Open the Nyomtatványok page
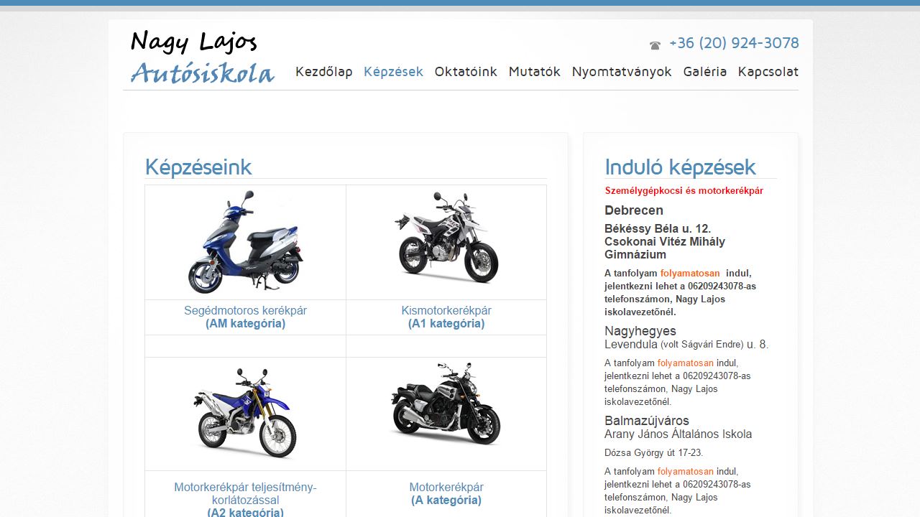920x517 pixels. (x=622, y=72)
